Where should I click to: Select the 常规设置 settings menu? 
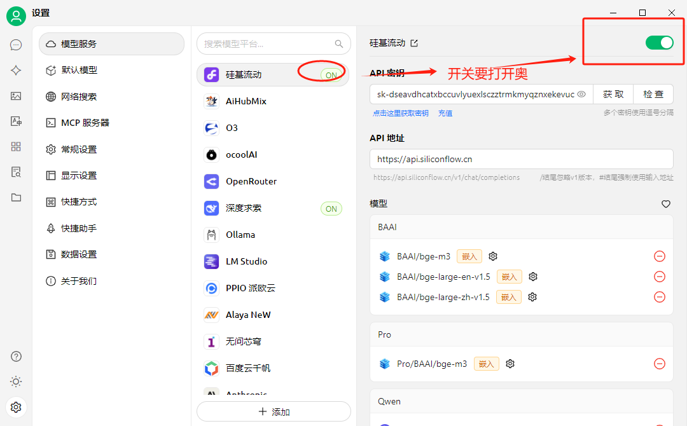click(x=112, y=149)
